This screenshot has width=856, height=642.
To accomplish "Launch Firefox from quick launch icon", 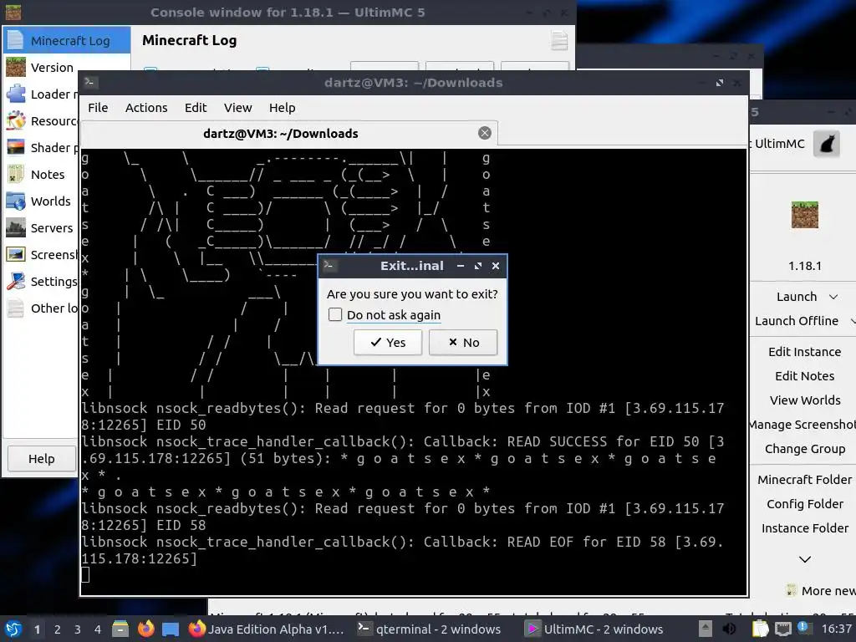I will click(145, 629).
